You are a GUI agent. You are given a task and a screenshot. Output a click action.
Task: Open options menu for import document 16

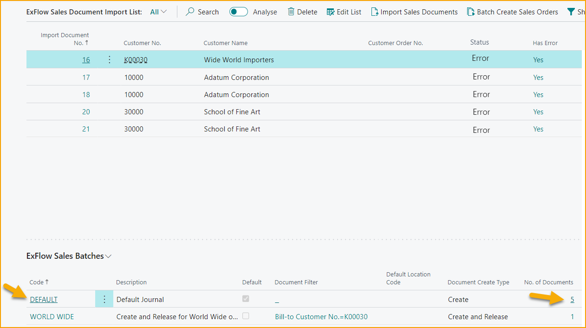[x=109, y=59]
